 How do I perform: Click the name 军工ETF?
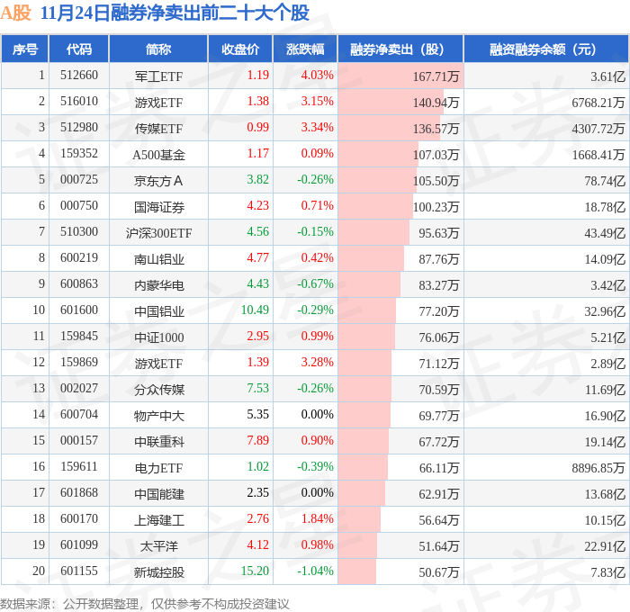(x=158, y=76)
